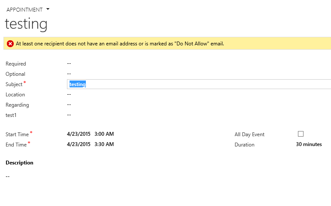This screenshot has height=206, width=331.
Task: Click the error message about recipient email
Action: click(x=120, y=44)
